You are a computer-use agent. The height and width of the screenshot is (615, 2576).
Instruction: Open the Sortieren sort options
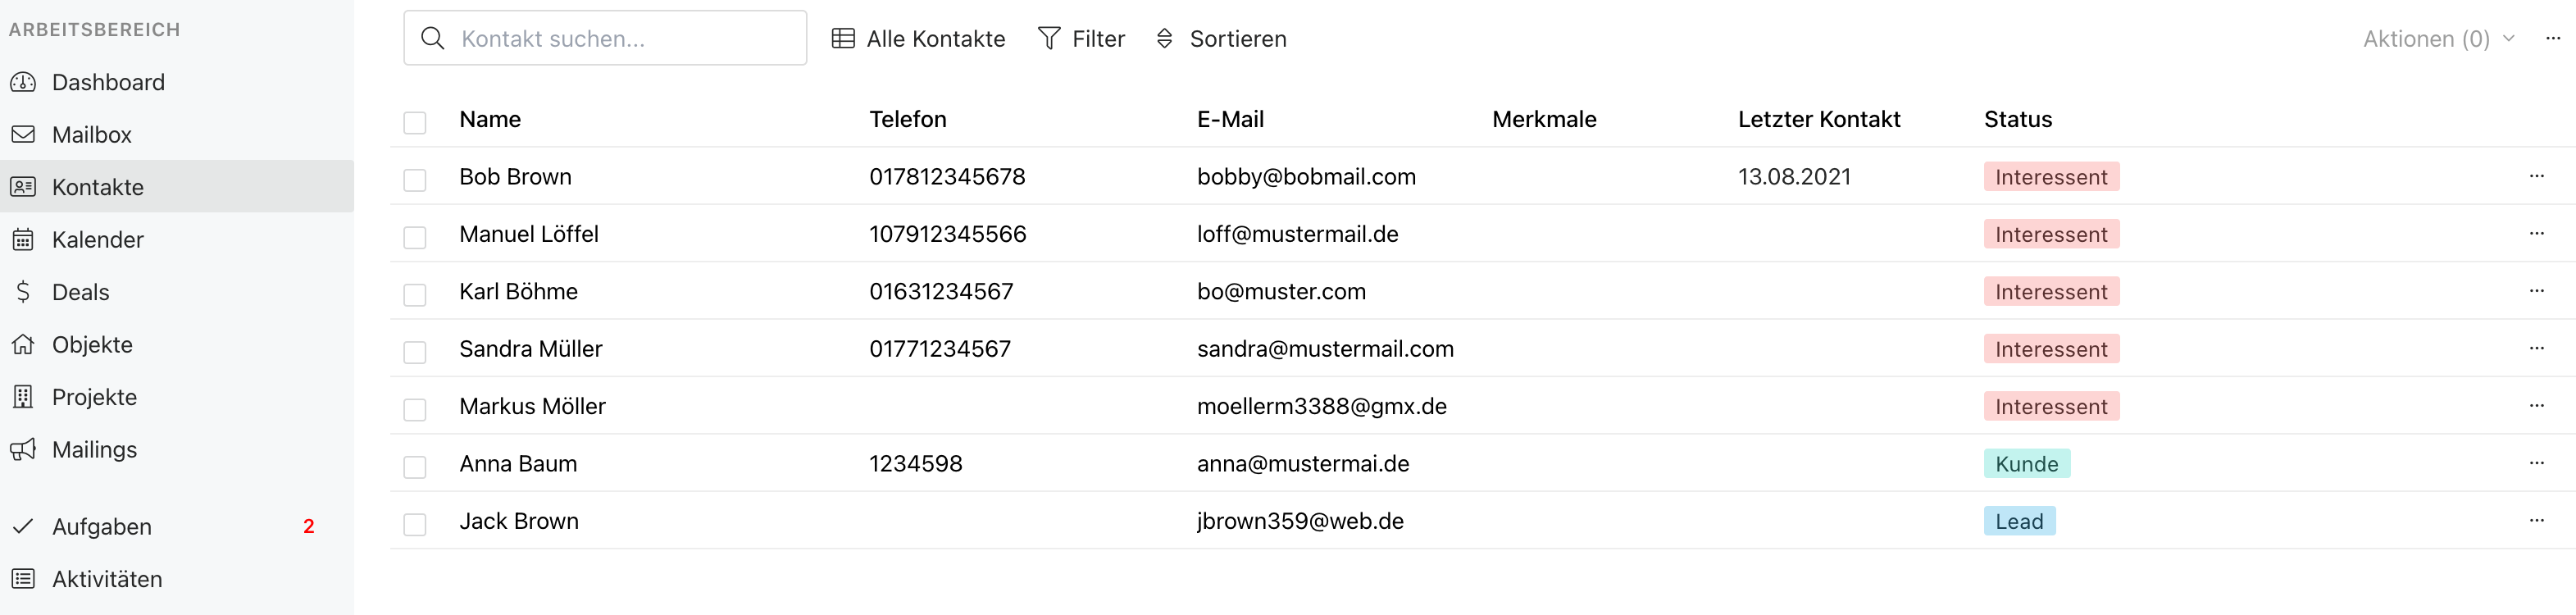tap(1221, 39)
